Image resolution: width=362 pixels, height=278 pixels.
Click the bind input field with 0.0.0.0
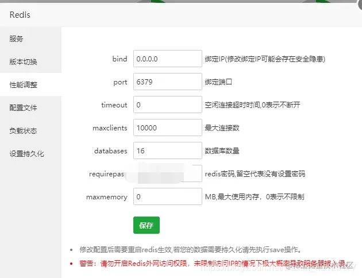coord(168,59)
